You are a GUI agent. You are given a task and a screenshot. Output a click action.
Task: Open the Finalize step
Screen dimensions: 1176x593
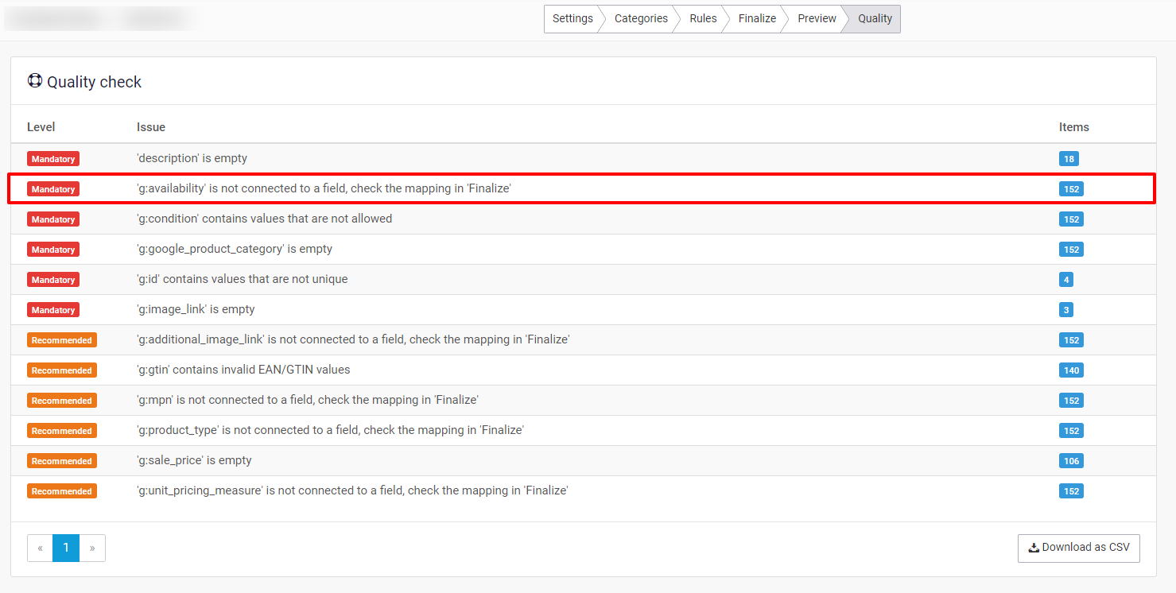click(x=756, y=19)
